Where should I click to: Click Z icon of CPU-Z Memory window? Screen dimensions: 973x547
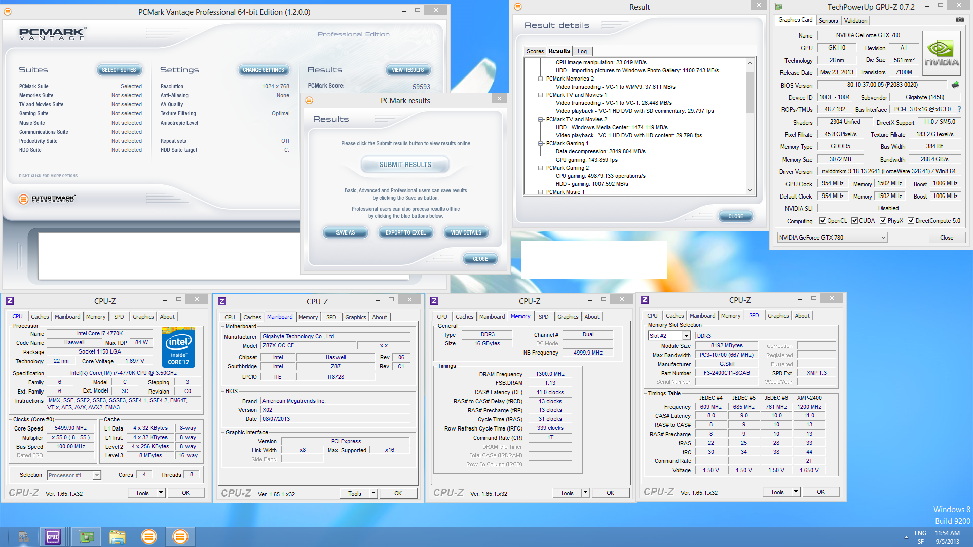(x=434, y=301)
